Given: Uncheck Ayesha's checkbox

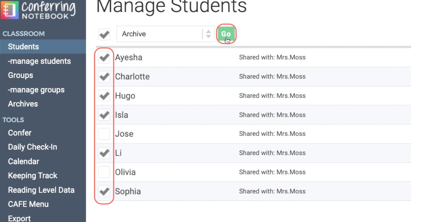Looking at the screenshot, I should click(x=104, y=58).
